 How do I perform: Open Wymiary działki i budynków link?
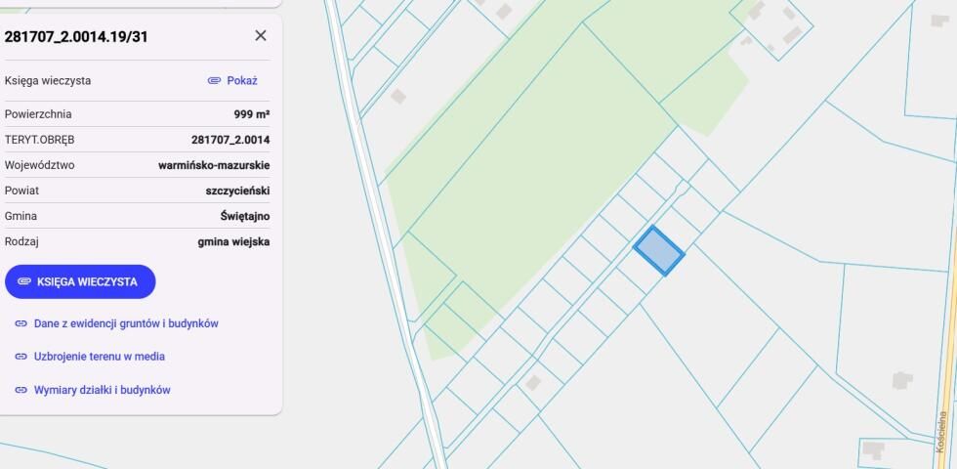pyautogui.click(x=102, y=390)
